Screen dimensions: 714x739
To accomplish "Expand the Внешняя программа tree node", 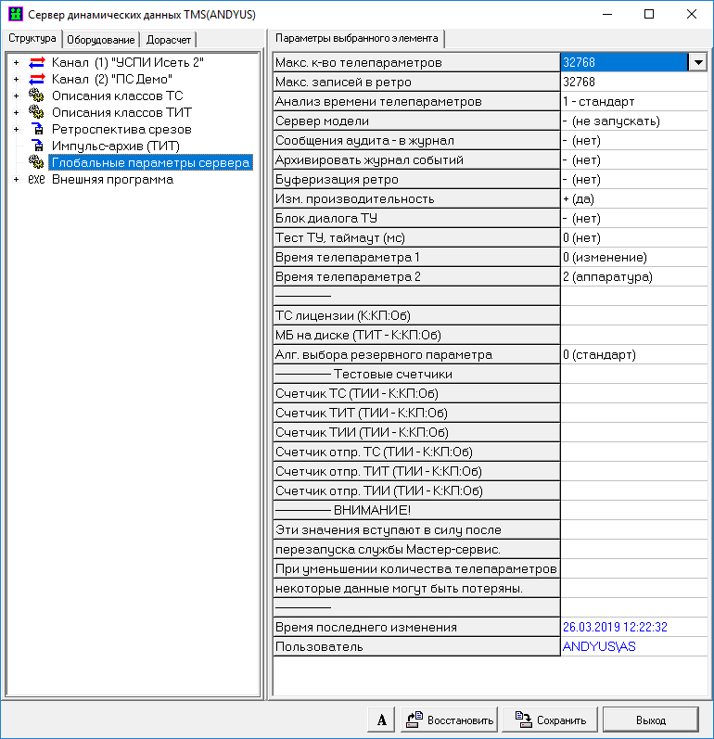I will click(16, 179).
